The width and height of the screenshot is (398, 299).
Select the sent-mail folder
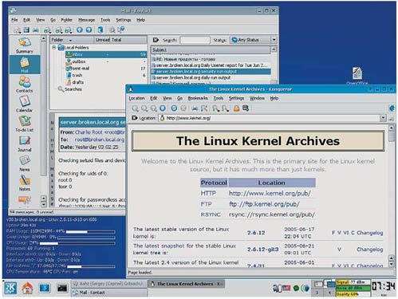tap(81, 69)
